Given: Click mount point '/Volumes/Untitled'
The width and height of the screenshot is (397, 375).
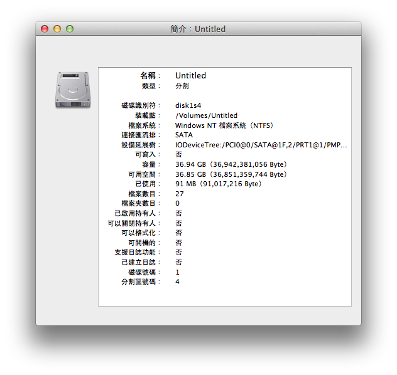Looking at the screenshot, I should click(206, 115).
